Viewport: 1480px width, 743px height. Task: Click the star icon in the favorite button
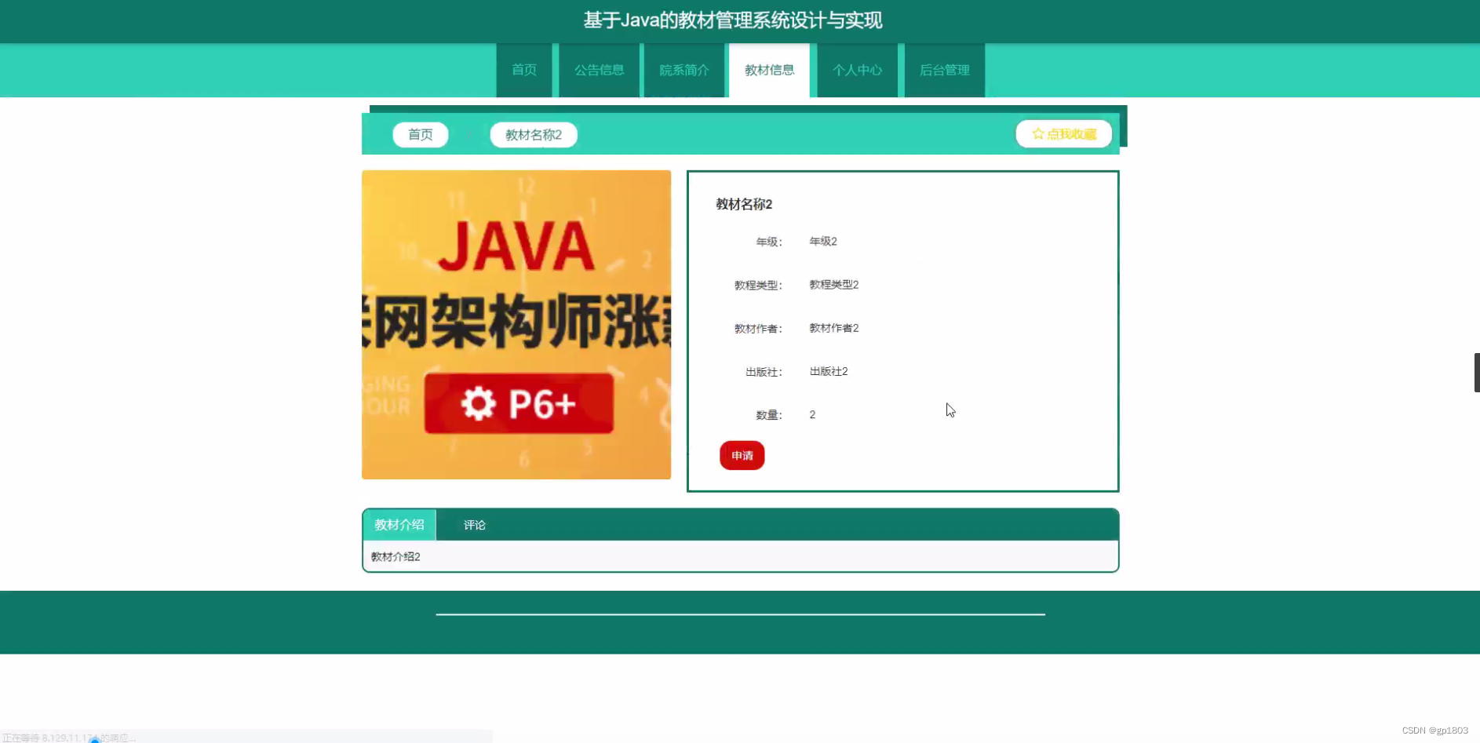point(1037,133)
